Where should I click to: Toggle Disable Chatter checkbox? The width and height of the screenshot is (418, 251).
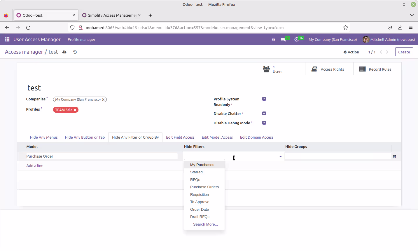coord(264,114)
